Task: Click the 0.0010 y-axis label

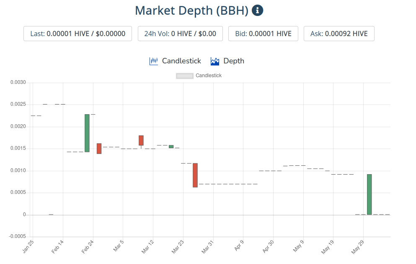Action: coord(18,171)
